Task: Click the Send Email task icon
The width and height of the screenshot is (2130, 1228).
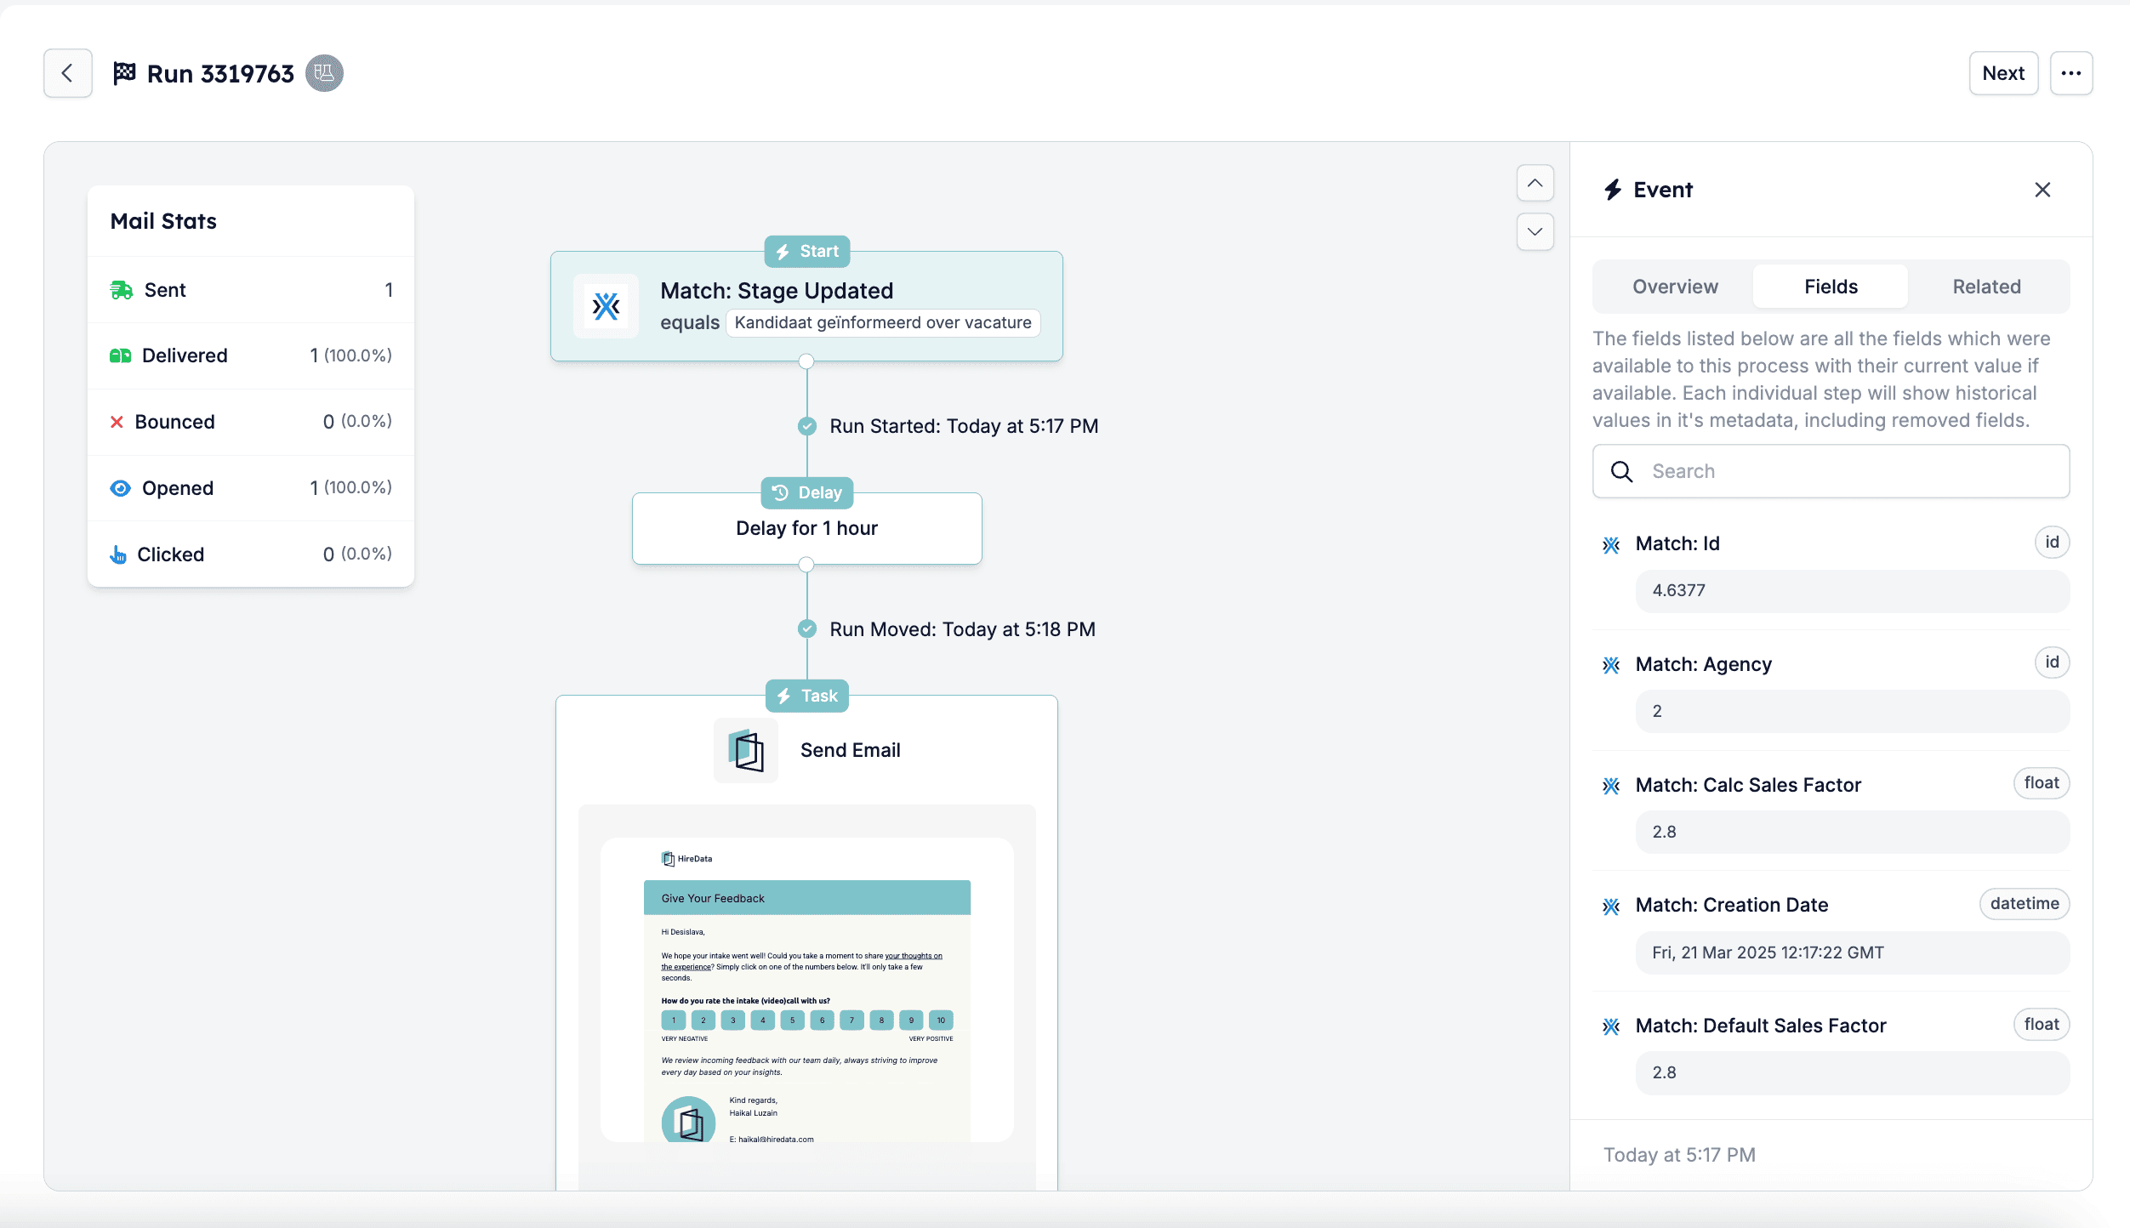Action: pos(746,750)
